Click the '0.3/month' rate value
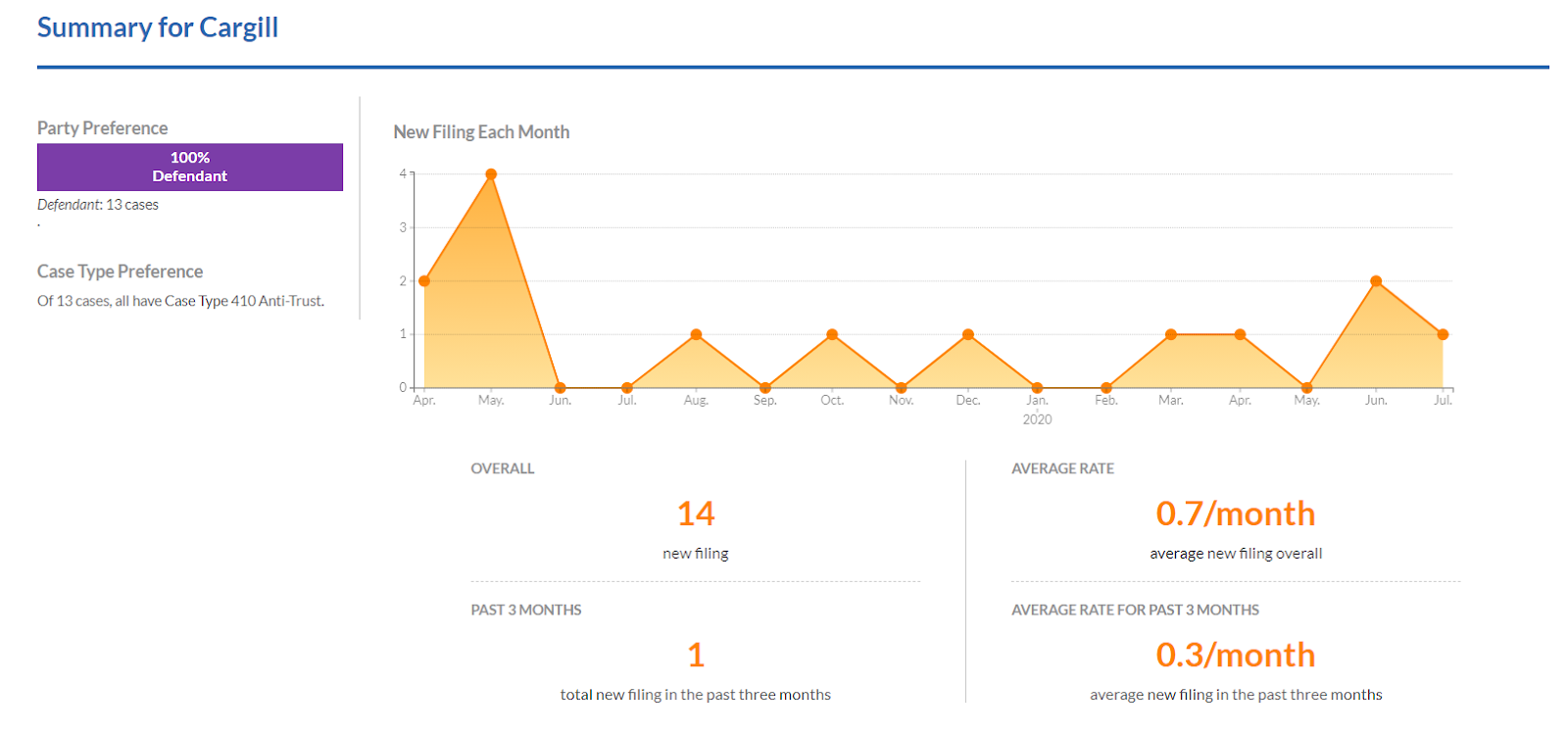 click(x=1236, y=655)
